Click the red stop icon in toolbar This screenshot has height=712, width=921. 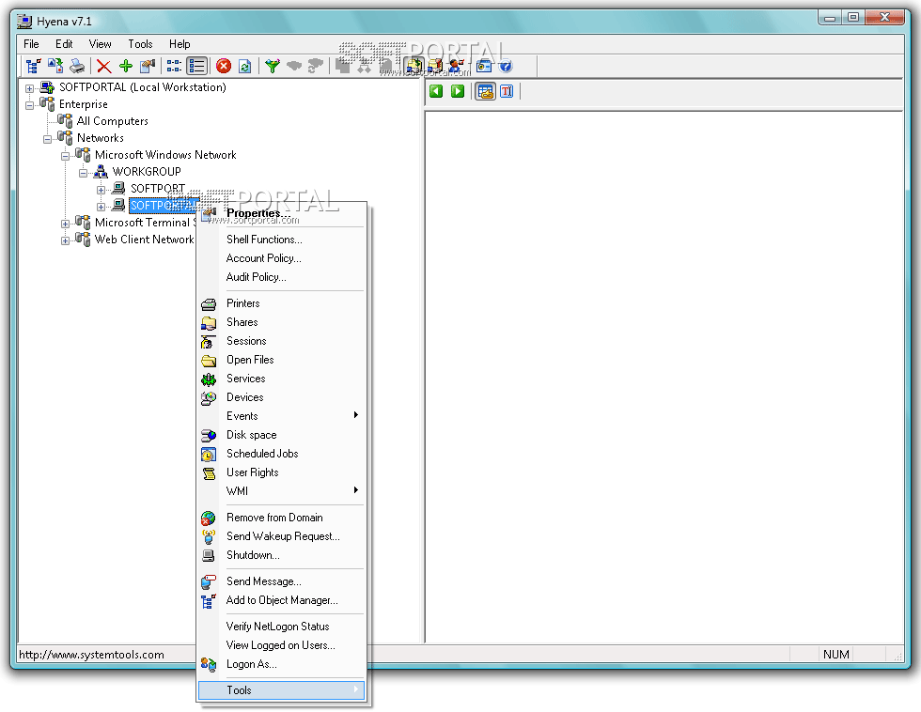[x=224, y=66]
